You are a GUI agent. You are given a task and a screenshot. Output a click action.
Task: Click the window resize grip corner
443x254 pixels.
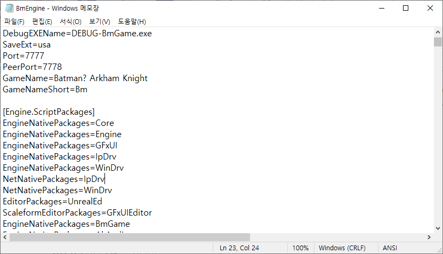coord(439,250)
